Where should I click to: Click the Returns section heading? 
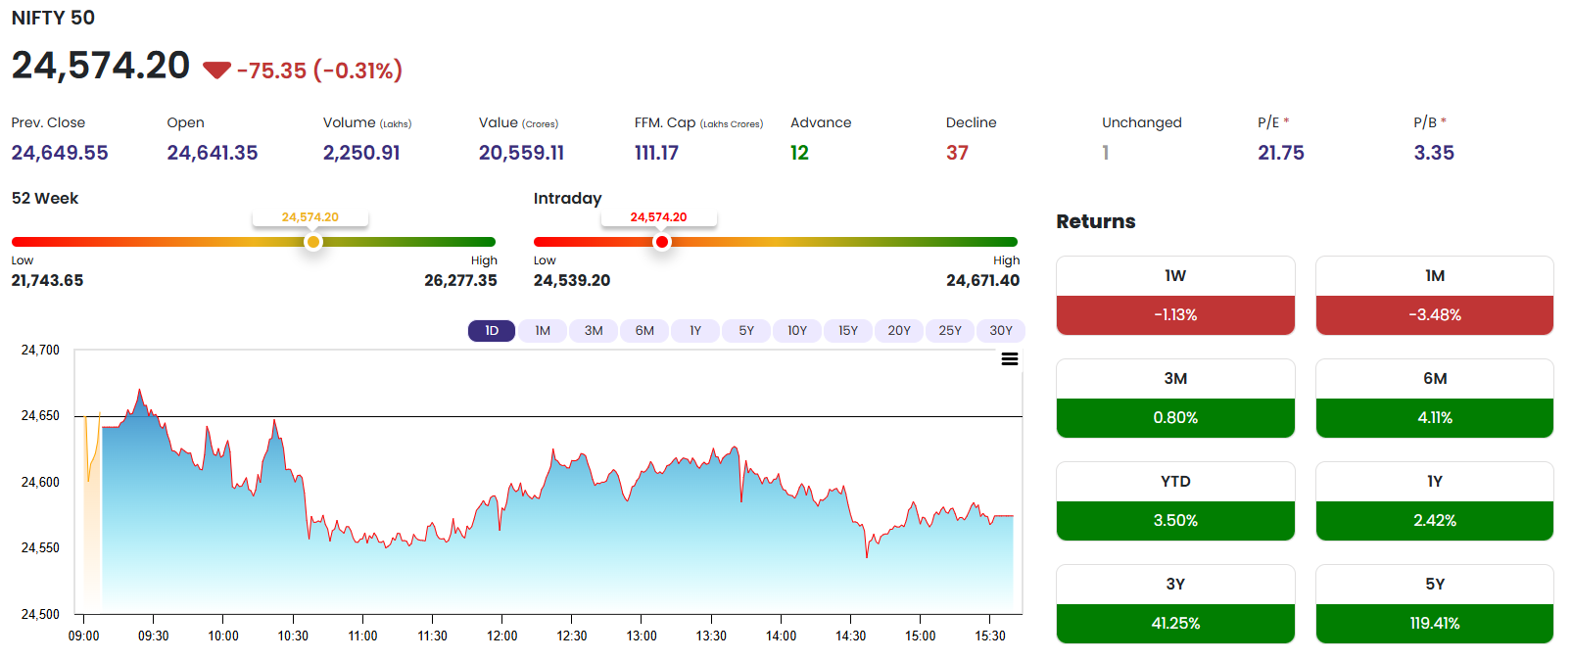1096,221
